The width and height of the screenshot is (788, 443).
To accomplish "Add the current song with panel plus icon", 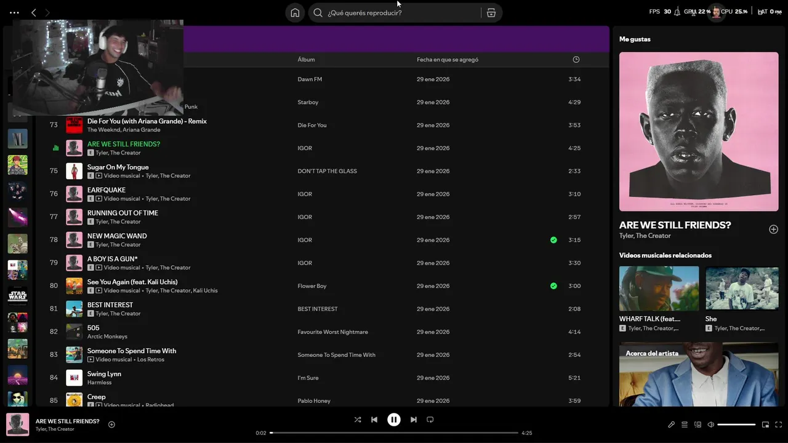I will coord(773,229).
